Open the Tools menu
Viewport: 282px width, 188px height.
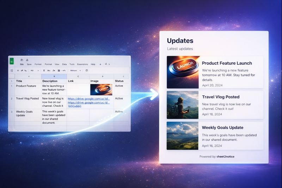[x=72, y=64]
